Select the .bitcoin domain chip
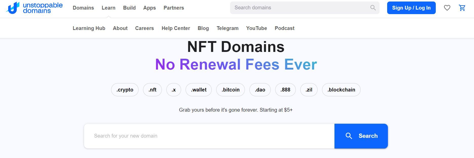Screen dimensions: 474x158 click(x=230, y=90)
